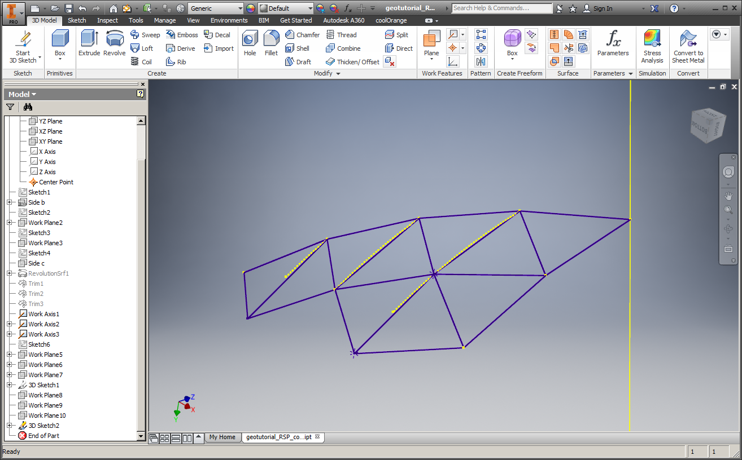The width and height of the screenshot is (742, 460).
Task: Choose the Loft tool
Action: 142,48
